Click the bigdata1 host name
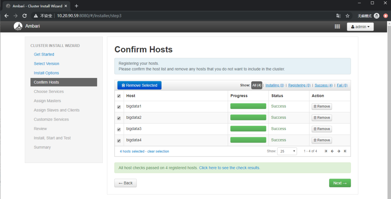The width and height of the screenshot is (391, 199). click(134, 106)
